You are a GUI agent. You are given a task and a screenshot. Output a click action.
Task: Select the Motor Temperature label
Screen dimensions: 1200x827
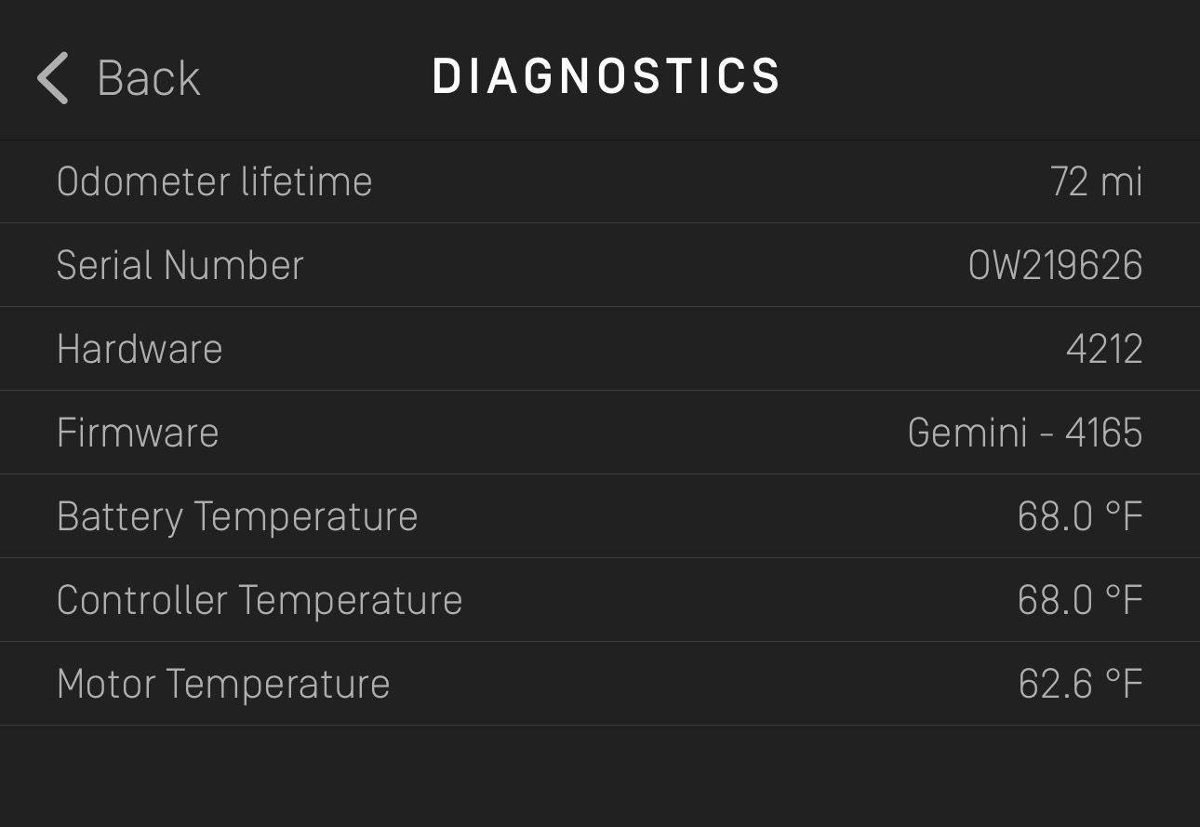pos(223,684)
